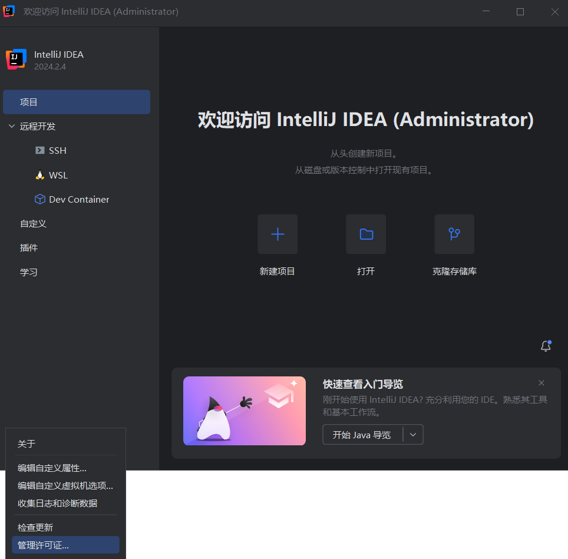Click the onboarding tour illustration thumbnail
This screenshot has height=559, width=568.
click(x=245, y=411)
